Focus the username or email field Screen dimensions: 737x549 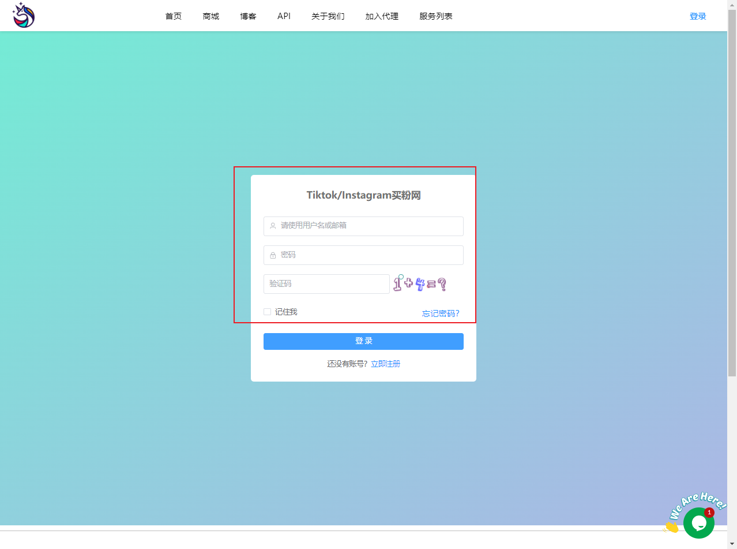363,226
